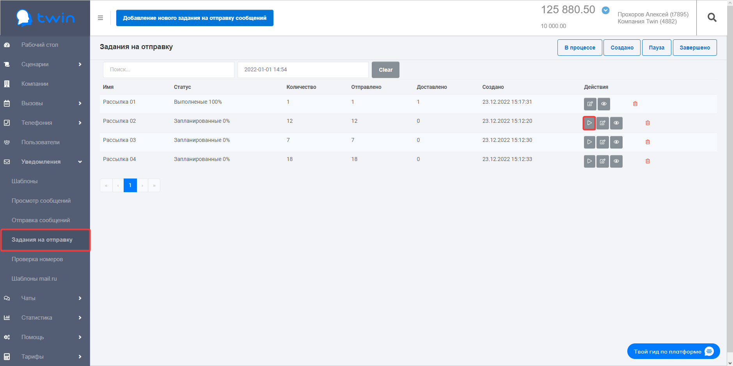View details of Рассылка 02
This screenshot has height=366, width=733.
click(x=616, y=123)
